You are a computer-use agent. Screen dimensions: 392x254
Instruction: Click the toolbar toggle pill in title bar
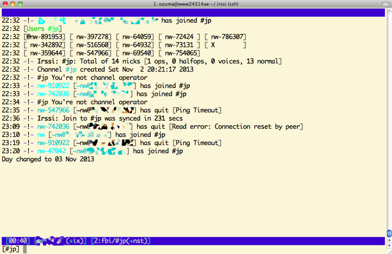385,4
